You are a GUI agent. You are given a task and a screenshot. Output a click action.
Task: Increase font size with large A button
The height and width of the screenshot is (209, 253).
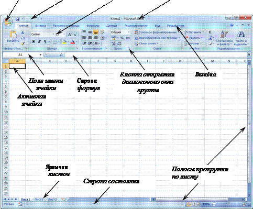70,34
